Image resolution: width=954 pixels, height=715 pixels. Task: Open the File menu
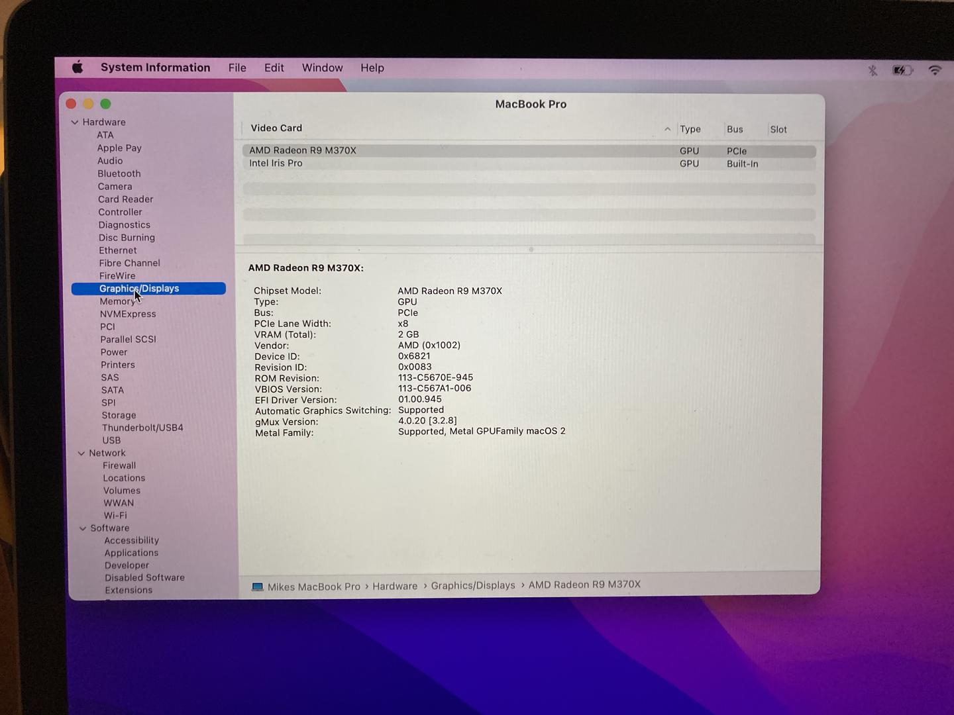coord(237,68)
